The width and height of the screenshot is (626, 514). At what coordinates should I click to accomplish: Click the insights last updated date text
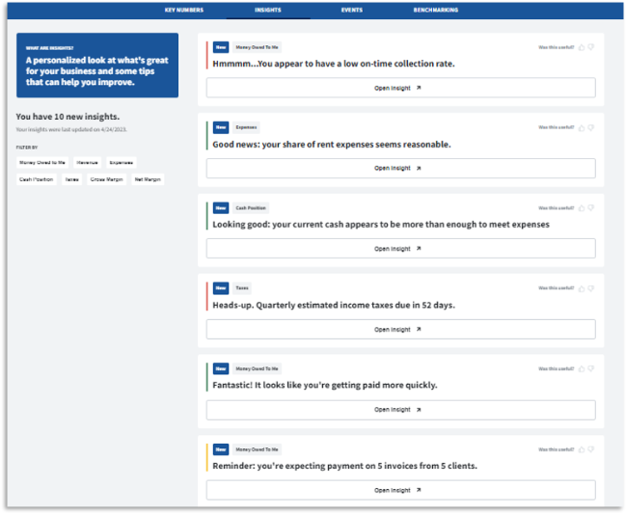tap(71, 129)
